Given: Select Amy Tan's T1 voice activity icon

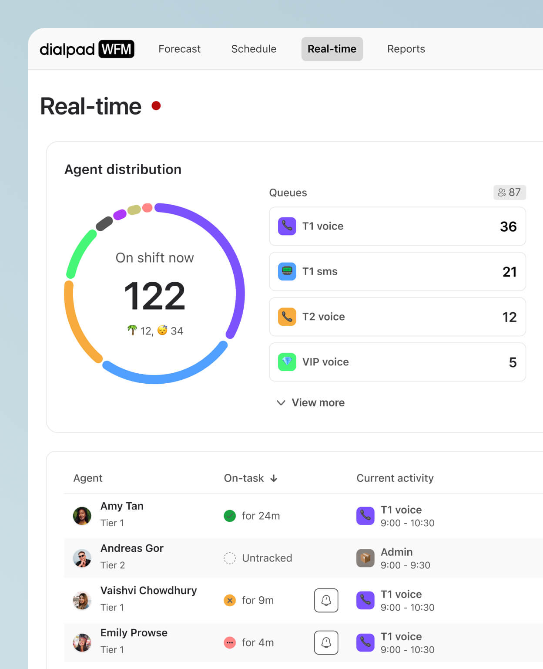Looking at the screenshot, I should coord(365,516).
